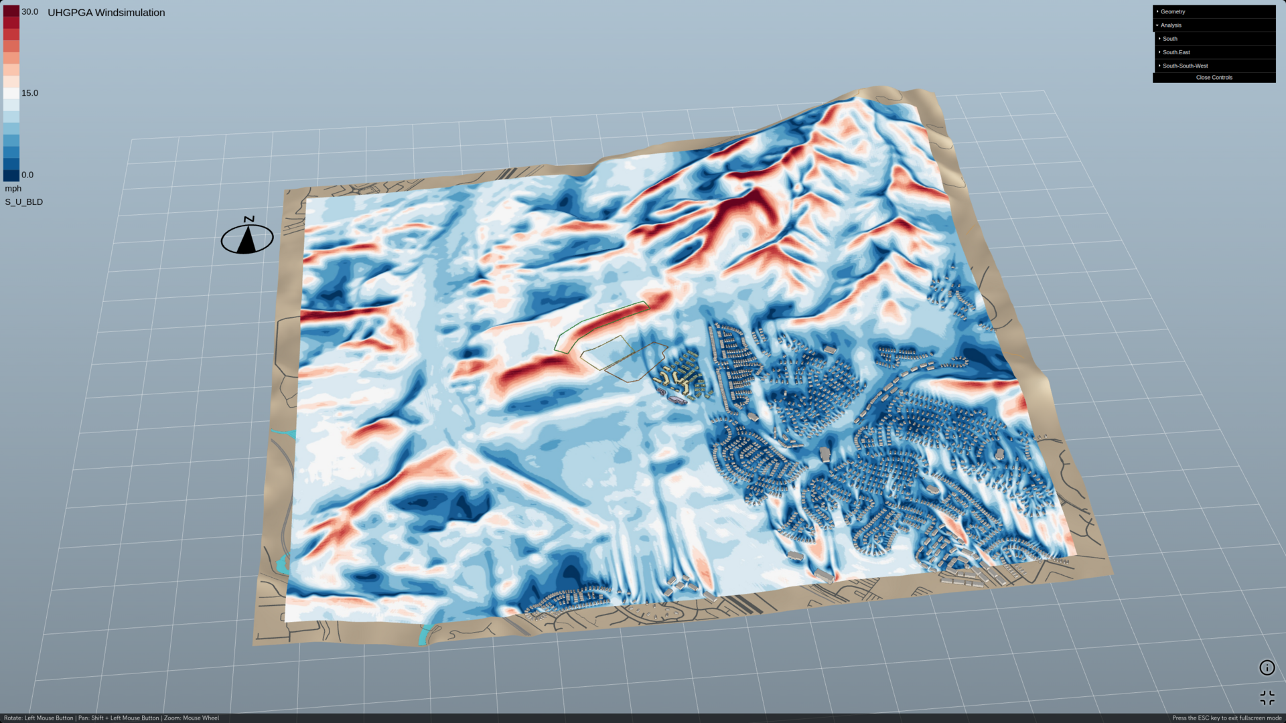Click the Rotate/Pan/Zoom instructions status text
The image size is (1286, 723).
[111, 718]
